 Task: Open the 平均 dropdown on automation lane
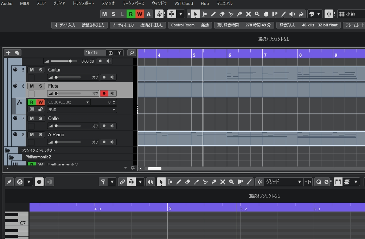[x=114, y=109]
